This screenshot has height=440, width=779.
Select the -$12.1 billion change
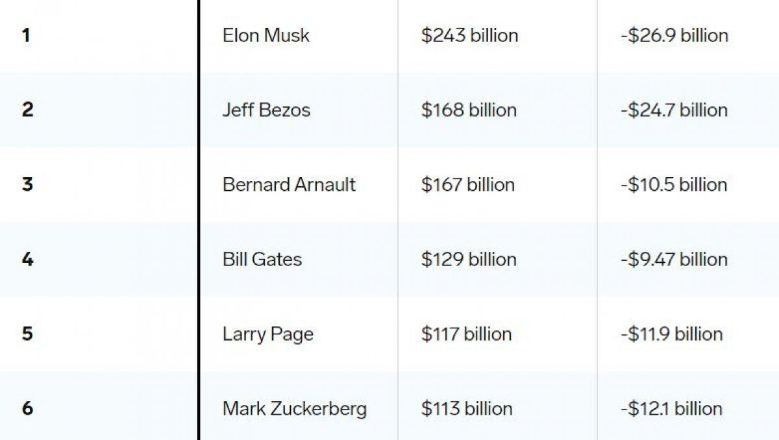pos(671,409)
